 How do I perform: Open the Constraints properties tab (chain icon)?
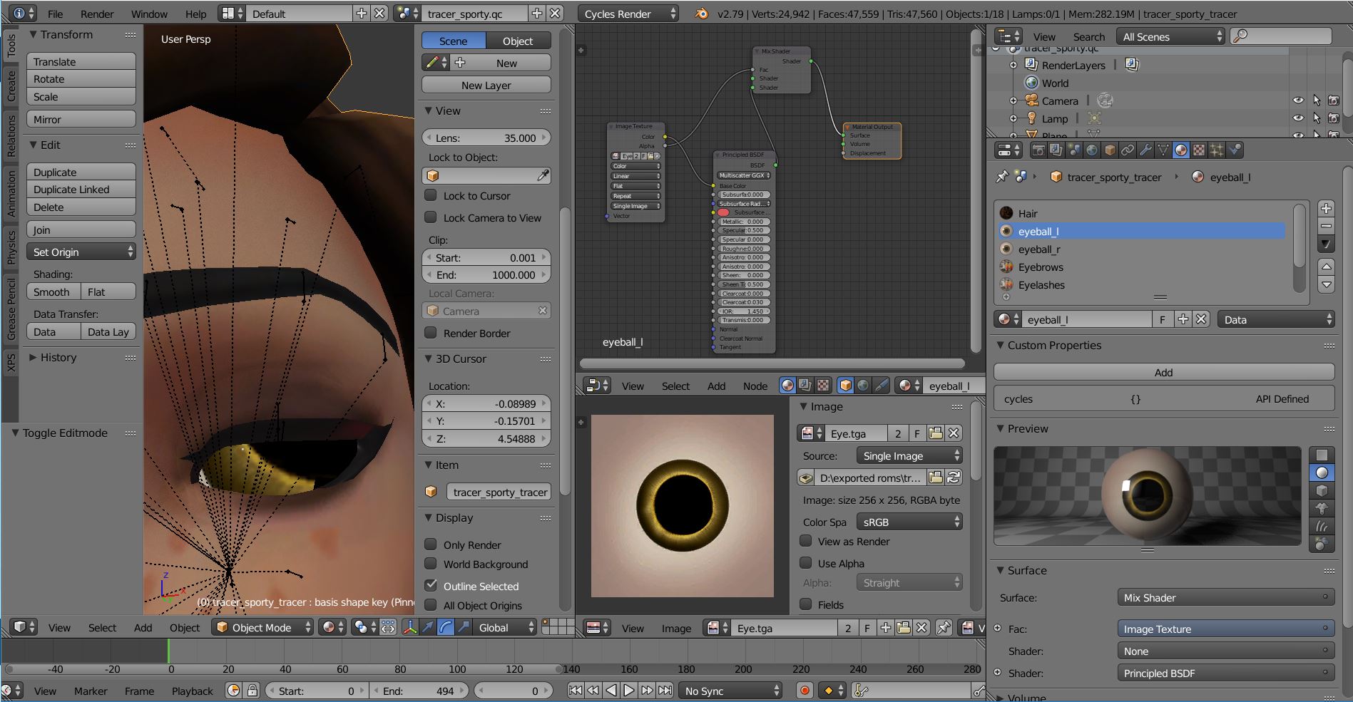point(1128,150)
